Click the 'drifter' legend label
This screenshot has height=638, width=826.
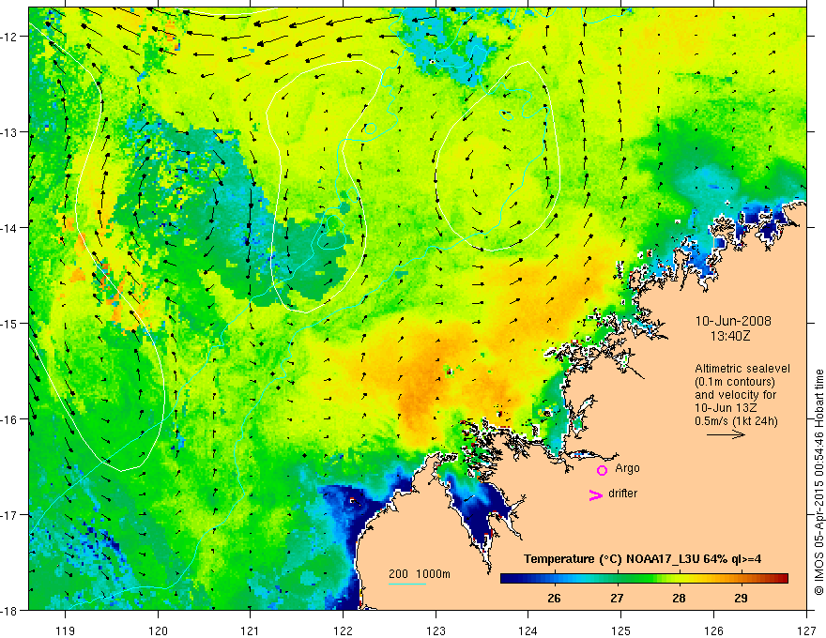tap(622, 494)
